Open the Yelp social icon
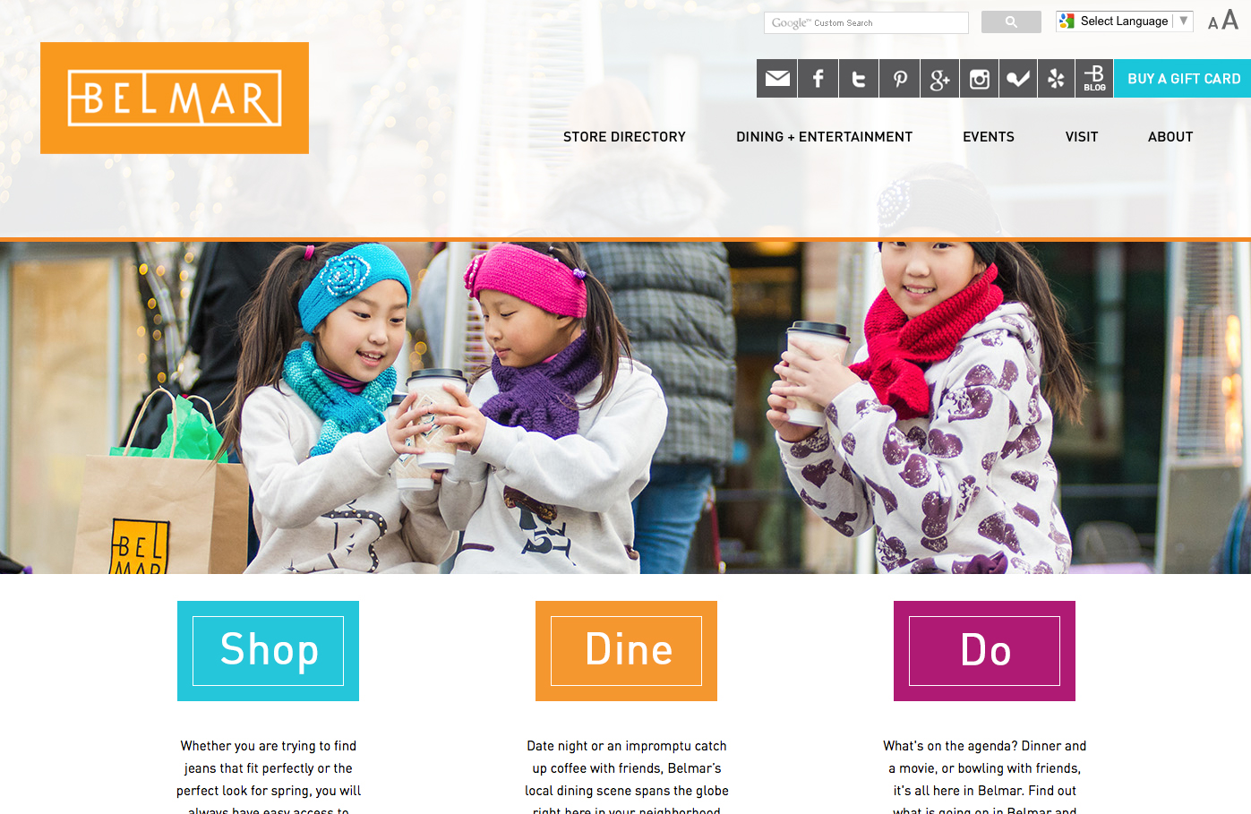This screenshot has width=1251, height=814. pyautogui.click(x=1057, y=79)
